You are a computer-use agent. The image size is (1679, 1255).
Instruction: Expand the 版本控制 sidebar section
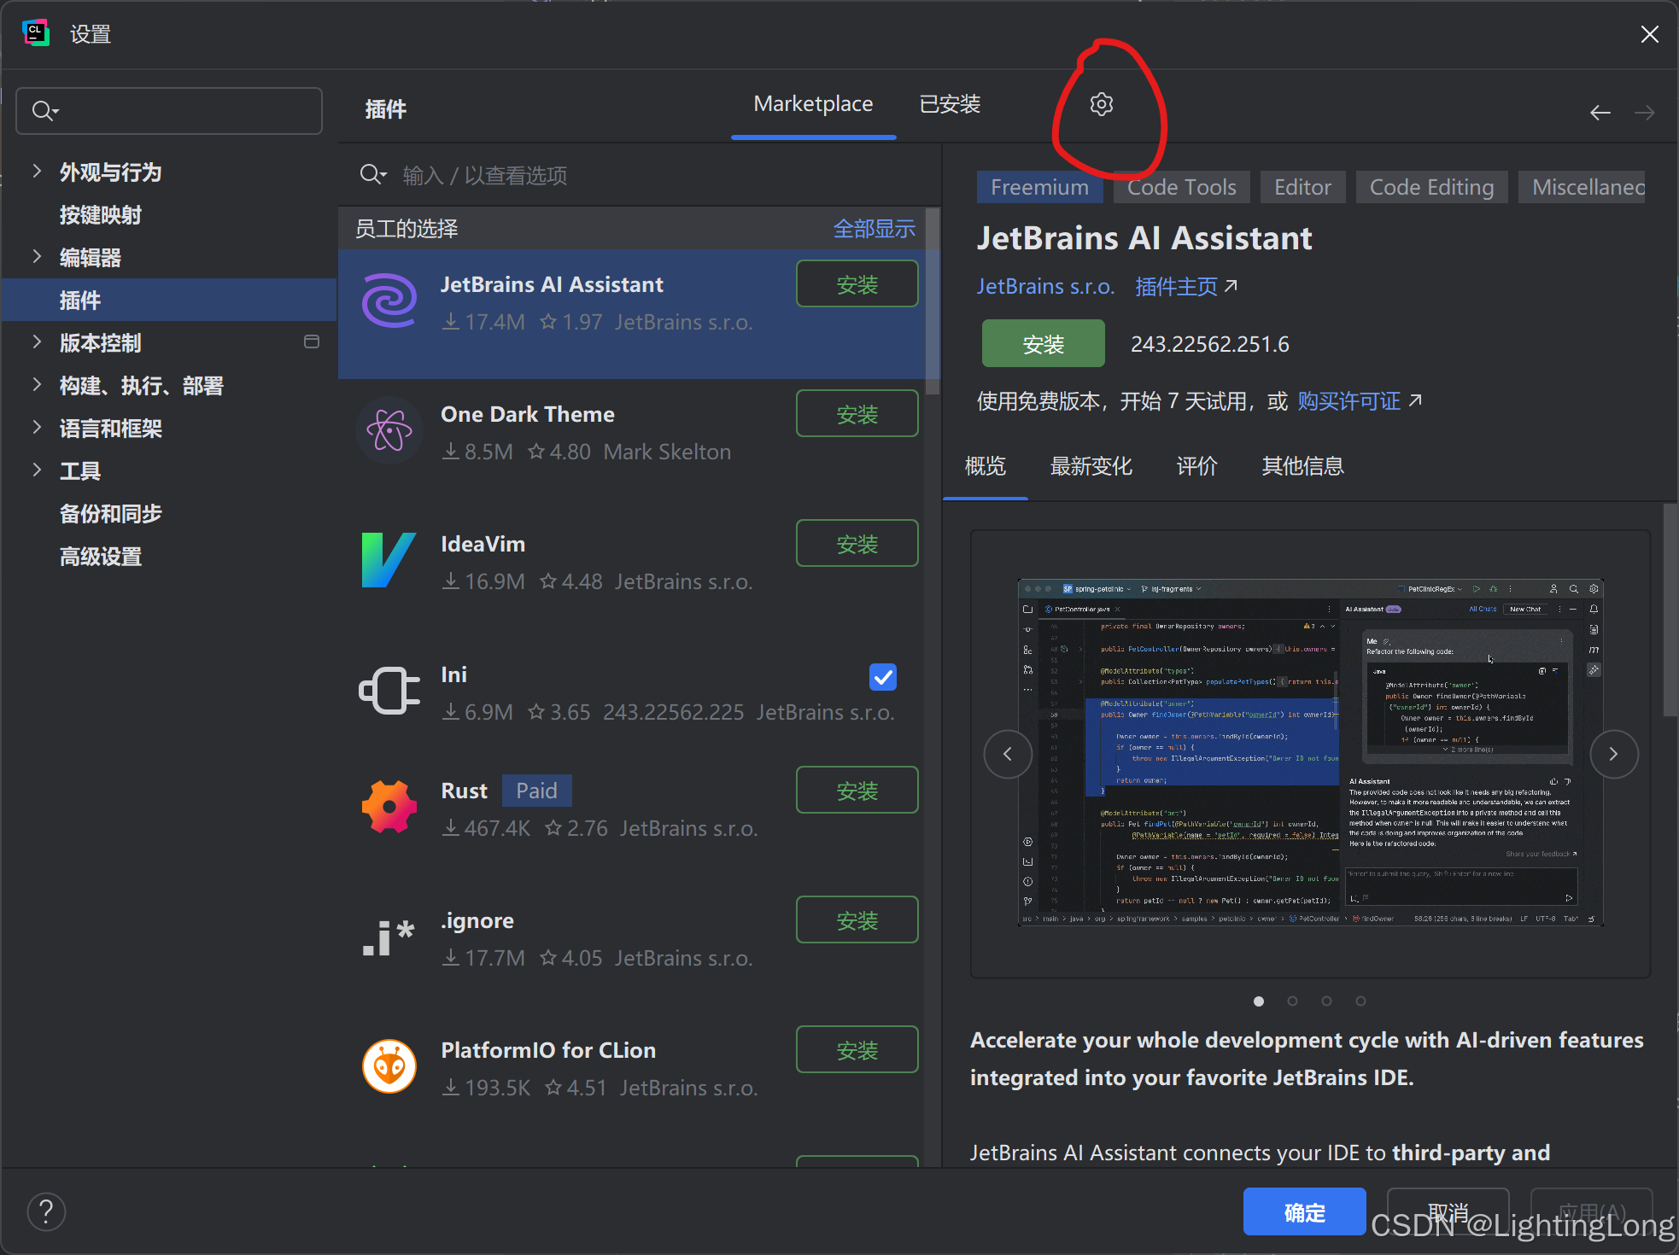click(37, 342)
